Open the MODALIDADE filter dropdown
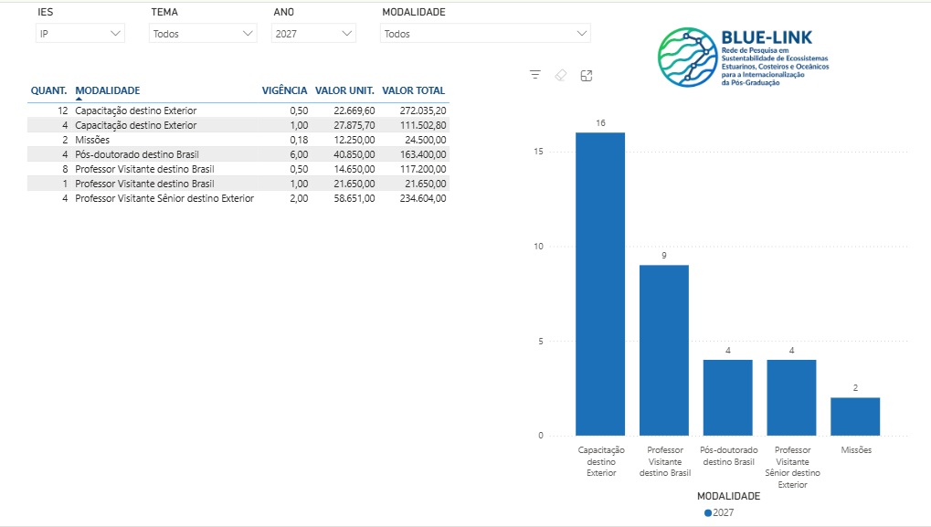Screen dimensions: 931x527 (485, 34)
